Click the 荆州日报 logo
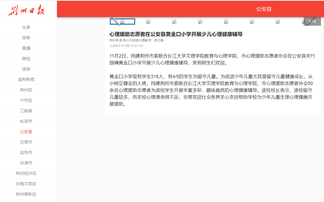 (x=26, y=10)
